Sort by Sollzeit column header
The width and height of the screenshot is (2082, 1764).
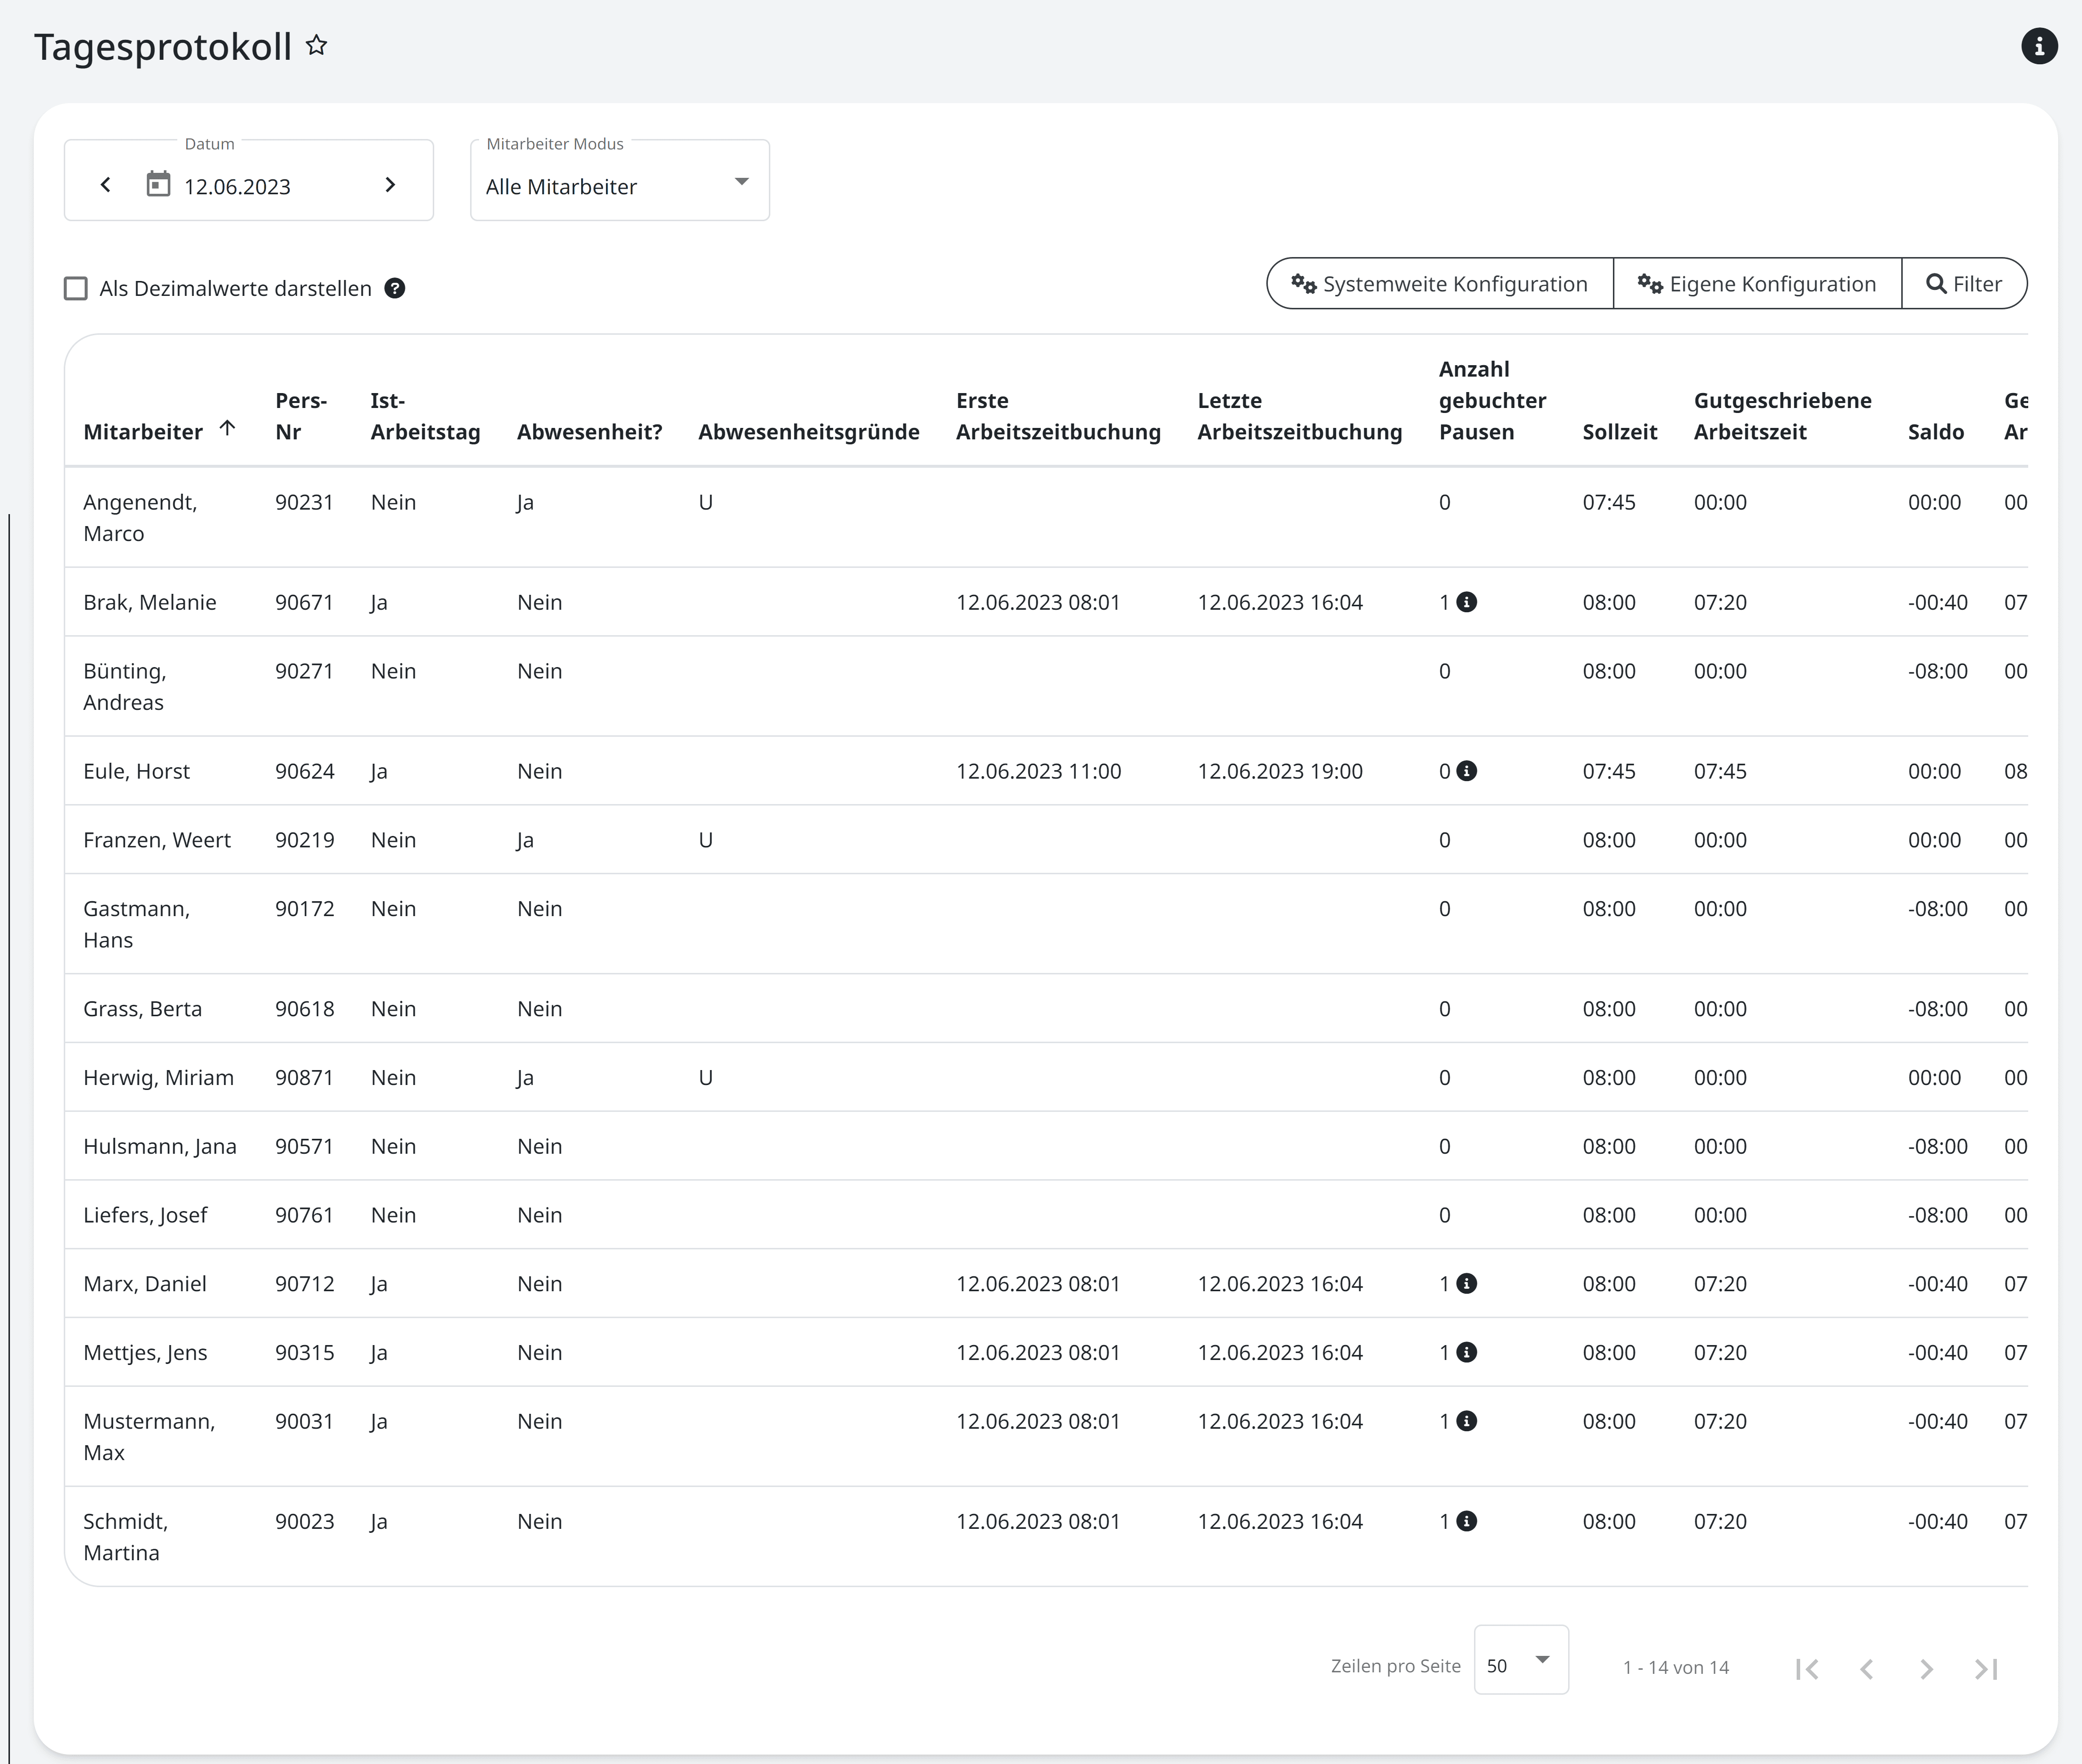(x=1619, y=432)
